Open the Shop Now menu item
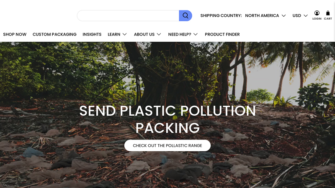Image resolution: width=335 pixels, height=188 pixels. [15, 34]
